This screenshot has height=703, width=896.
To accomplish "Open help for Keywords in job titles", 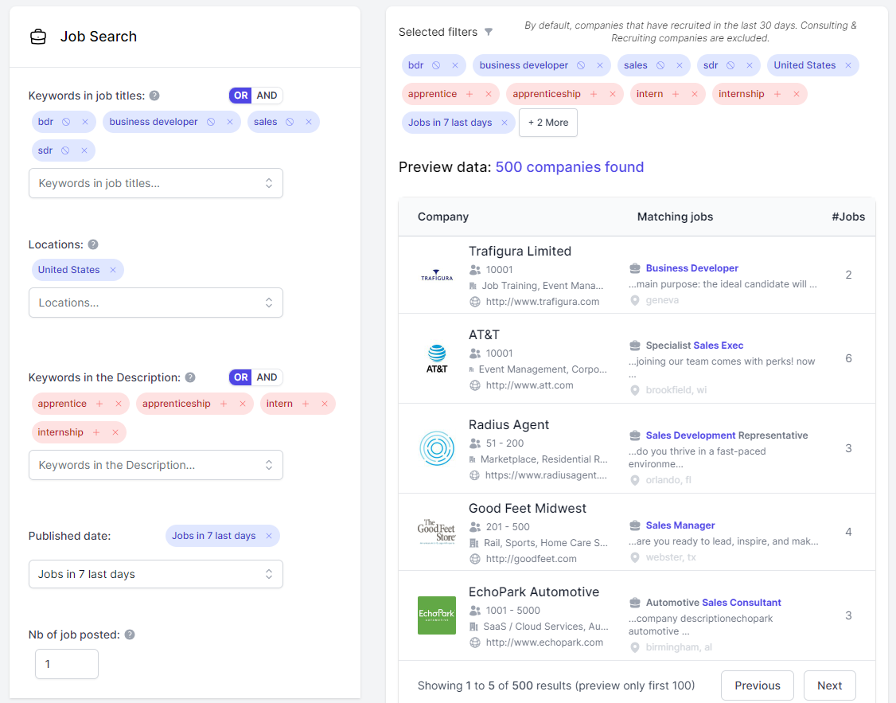I will pos(154,96).
